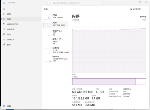Click the Processes (进程) icon in sidebar

4,14
